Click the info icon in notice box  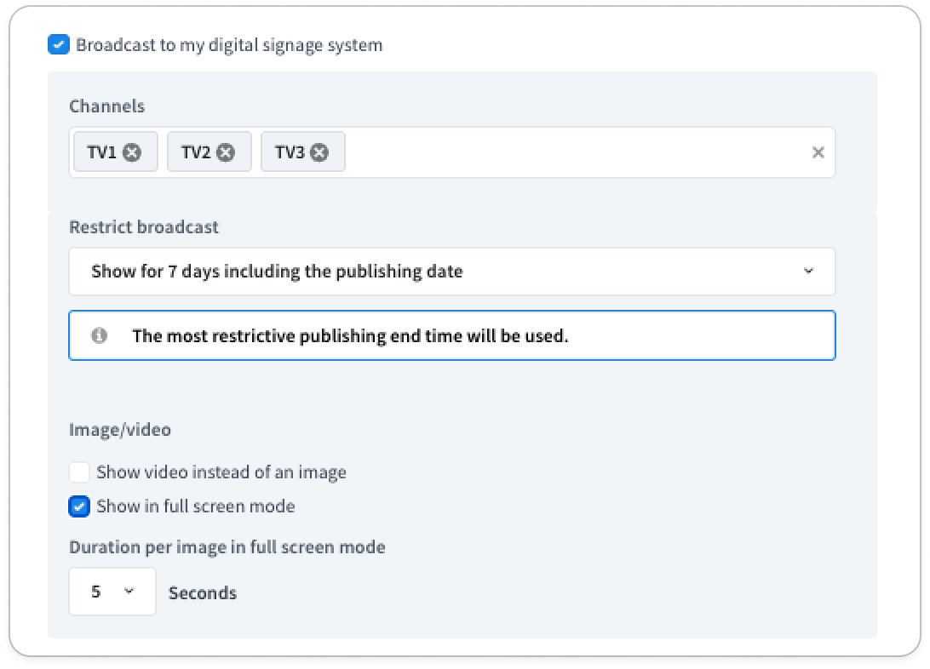coord(99,335)
